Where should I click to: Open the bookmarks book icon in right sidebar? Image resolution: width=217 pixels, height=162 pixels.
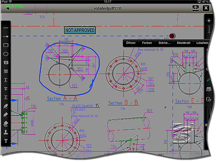pyautogui.click(x=209, y=89)
